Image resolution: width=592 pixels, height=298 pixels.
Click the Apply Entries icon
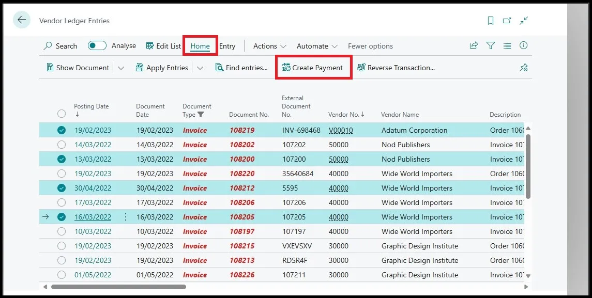click(x=140, y=68)
